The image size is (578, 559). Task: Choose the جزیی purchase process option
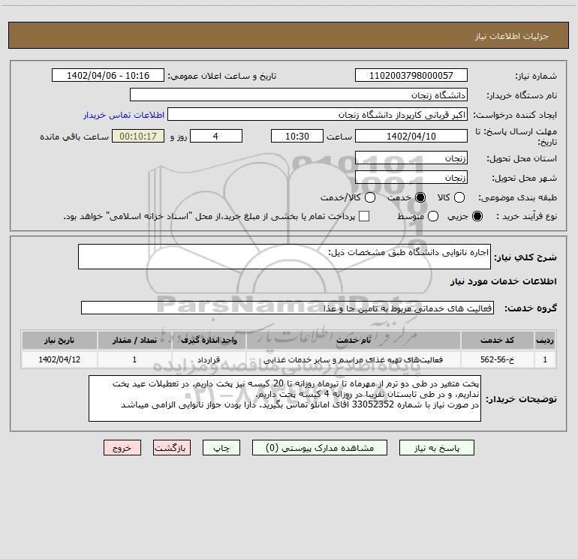click(477, 216)
